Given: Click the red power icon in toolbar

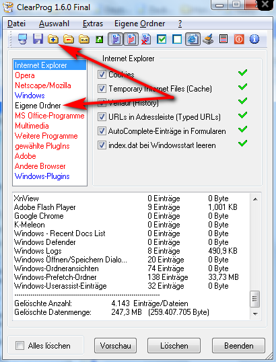Looking at the screenshot, I should pyautogui.click(x=239, y=39).
